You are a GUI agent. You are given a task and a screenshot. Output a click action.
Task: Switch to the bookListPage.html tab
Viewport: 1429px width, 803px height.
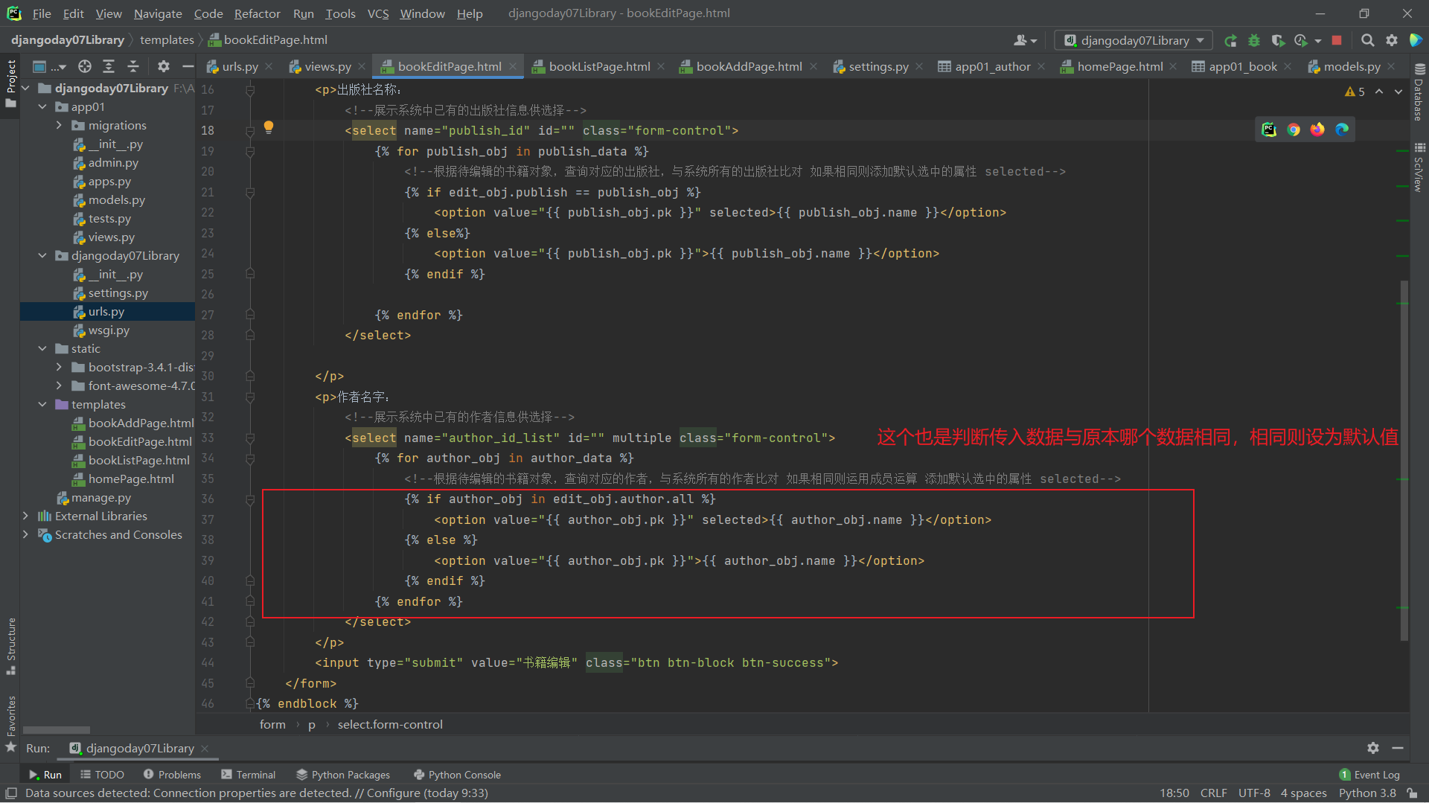tap(599, 66)
